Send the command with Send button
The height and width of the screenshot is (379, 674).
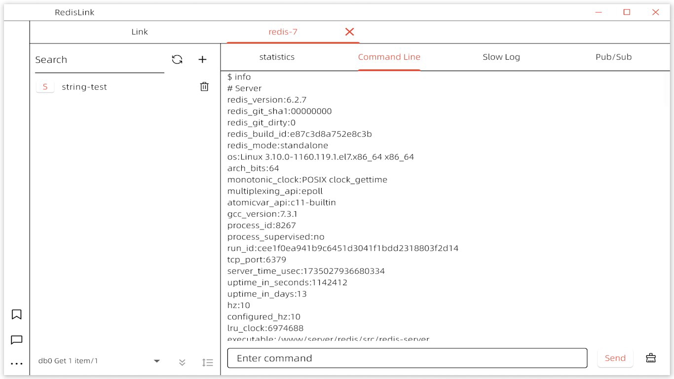[x=615, y=358]
